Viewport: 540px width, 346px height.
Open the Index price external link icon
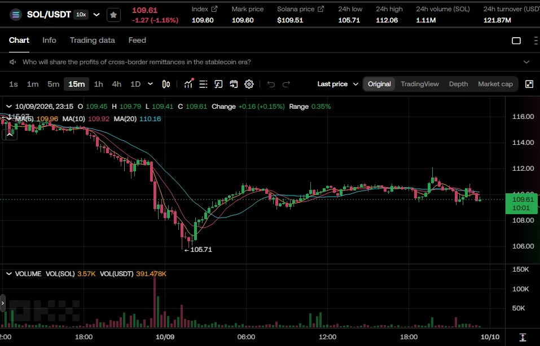(x=214, y=9)
